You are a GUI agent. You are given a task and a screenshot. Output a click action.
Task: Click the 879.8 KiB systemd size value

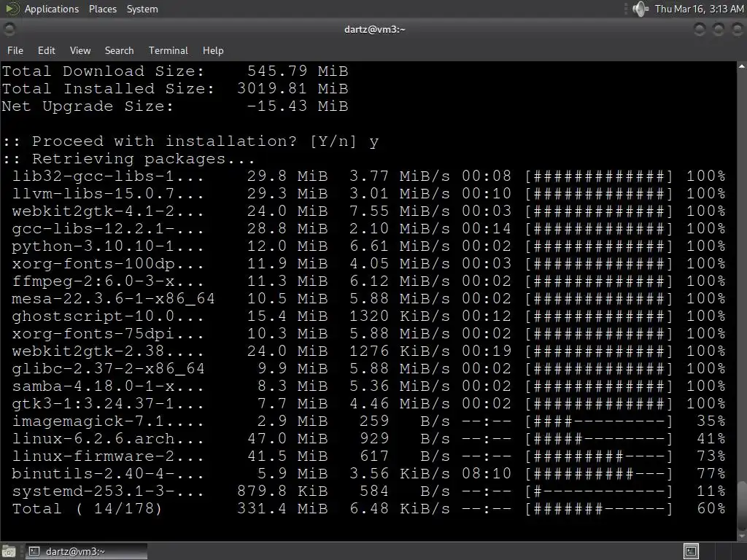[282, 491]
